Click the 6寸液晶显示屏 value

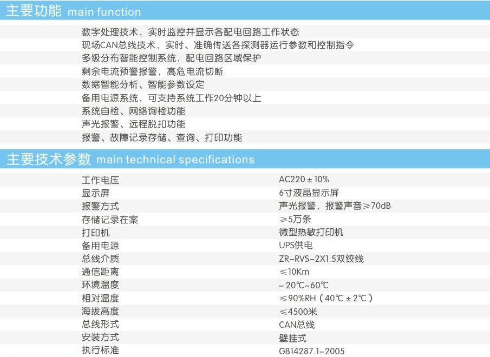point(309,193)
